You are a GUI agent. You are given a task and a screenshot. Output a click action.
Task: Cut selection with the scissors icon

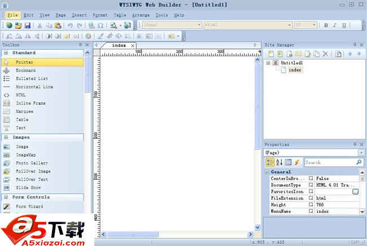click(x=40, y=25)
